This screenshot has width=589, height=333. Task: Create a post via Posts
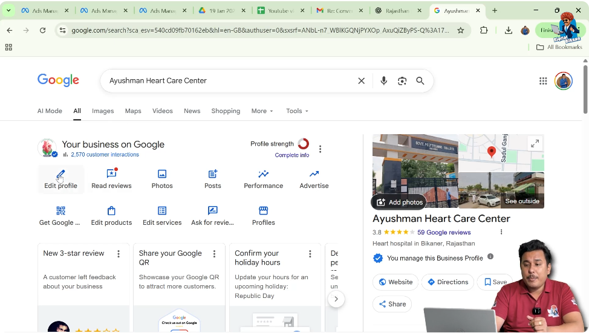coord(213,179)
